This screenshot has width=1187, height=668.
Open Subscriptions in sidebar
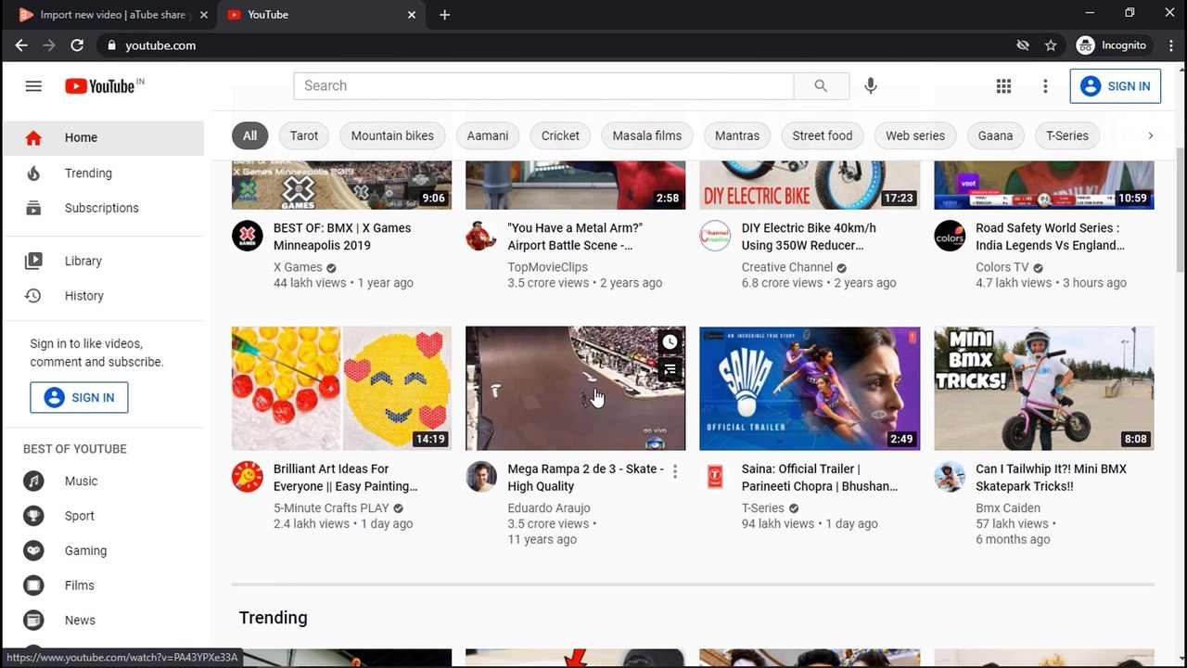coord(102,208)
